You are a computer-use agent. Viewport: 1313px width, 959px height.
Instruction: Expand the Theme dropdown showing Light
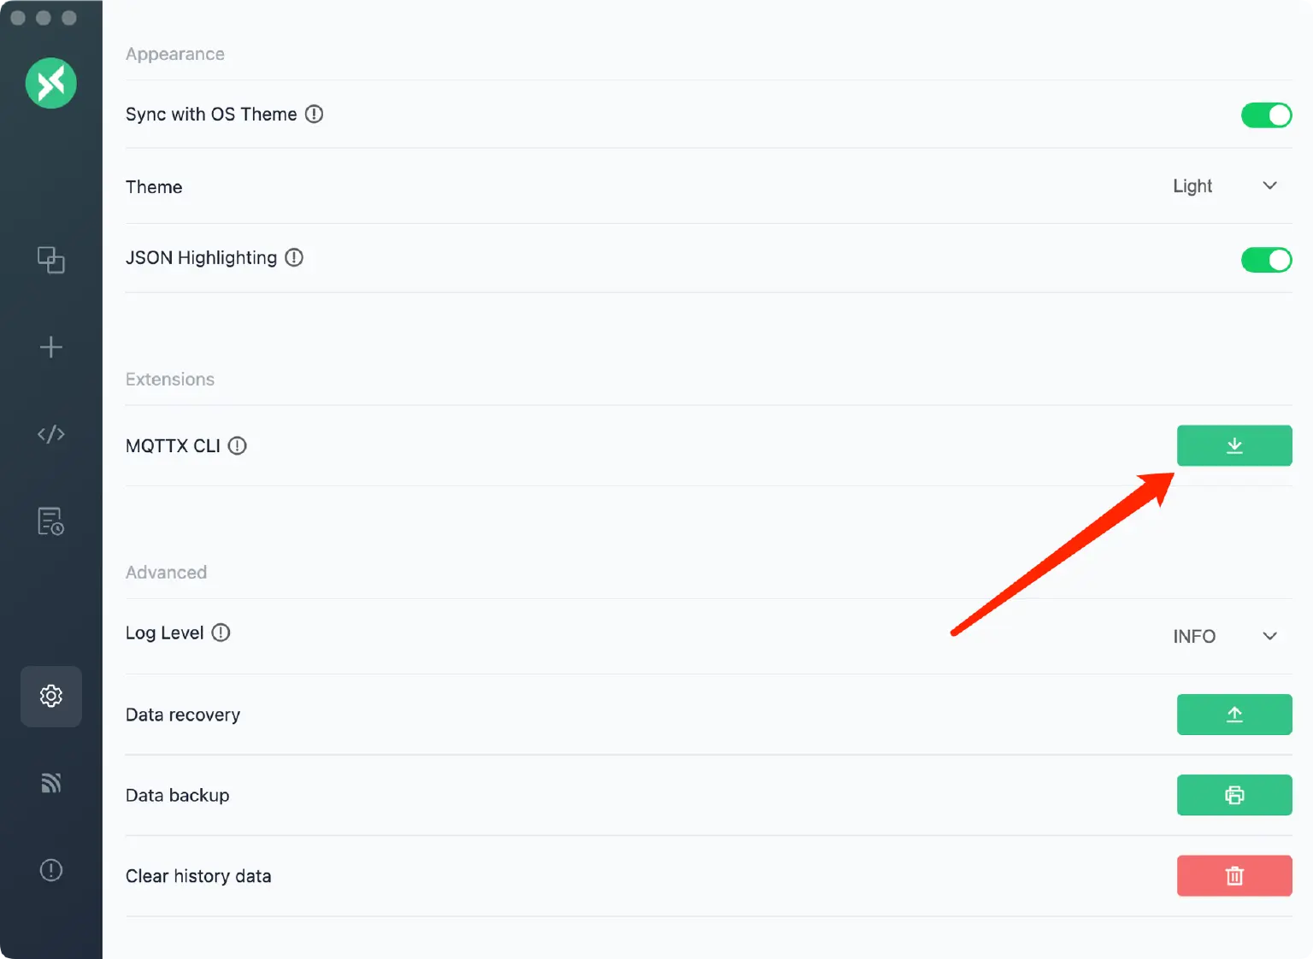point(1225,185)
